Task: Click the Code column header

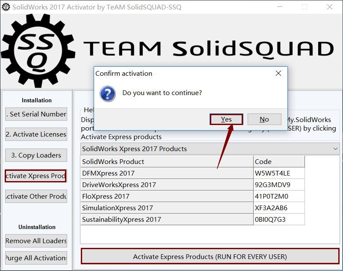Action: pyautogui.click(x=277, y=161)
